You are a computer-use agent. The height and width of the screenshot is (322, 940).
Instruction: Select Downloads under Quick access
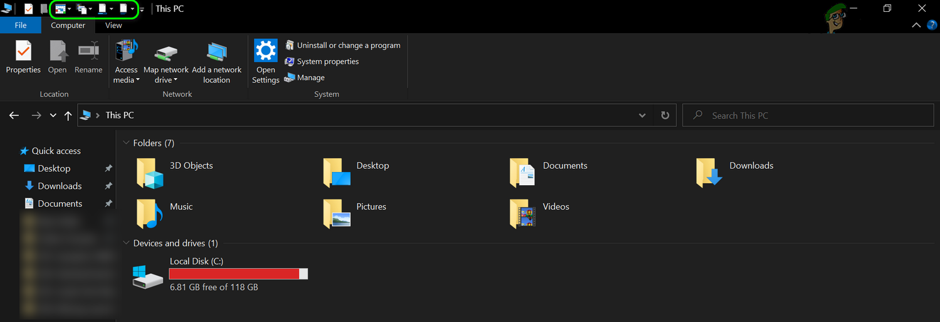click(x=60, y=186)
